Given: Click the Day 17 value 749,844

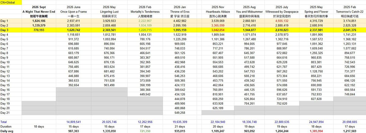Looking at the screenshot, I should (350, 94).
